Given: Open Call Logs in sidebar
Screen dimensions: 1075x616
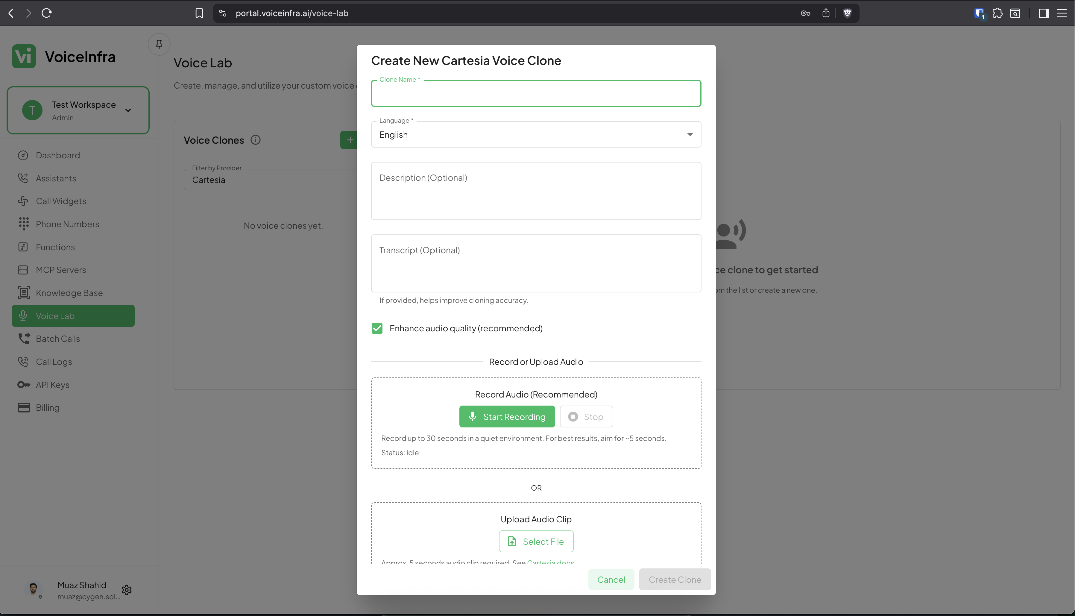Looking at the screenshot, I should [73, 362].
